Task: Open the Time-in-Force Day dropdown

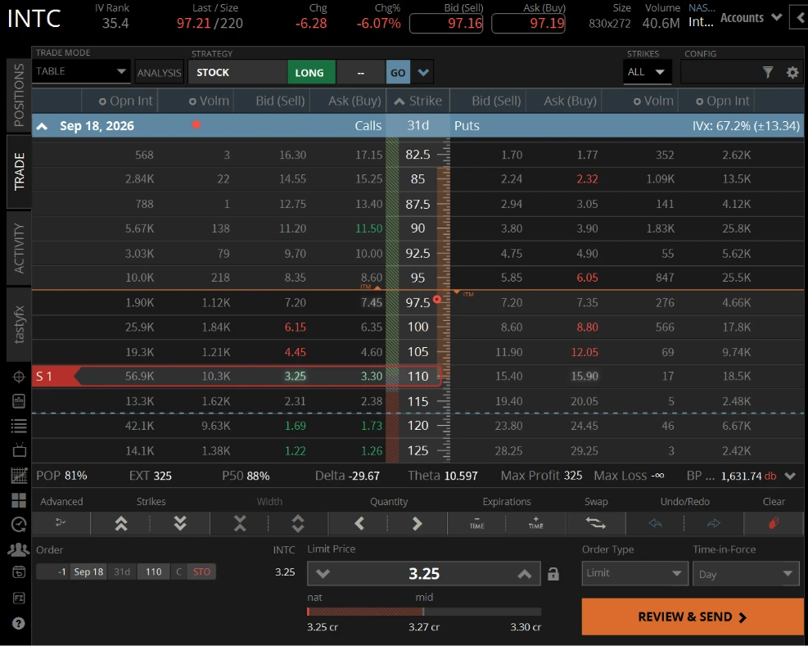Action: pyautogui.click(x=747, y=573)
